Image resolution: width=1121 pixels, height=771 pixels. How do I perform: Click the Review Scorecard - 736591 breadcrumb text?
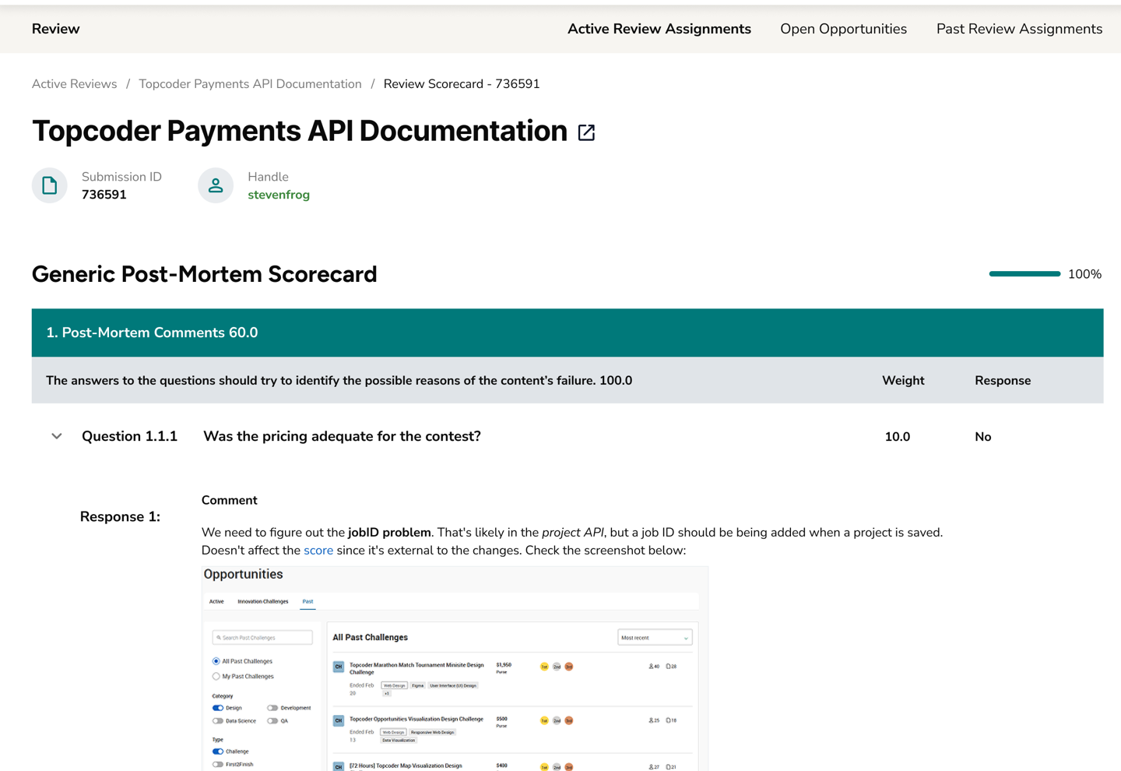(x=462, y=84)
